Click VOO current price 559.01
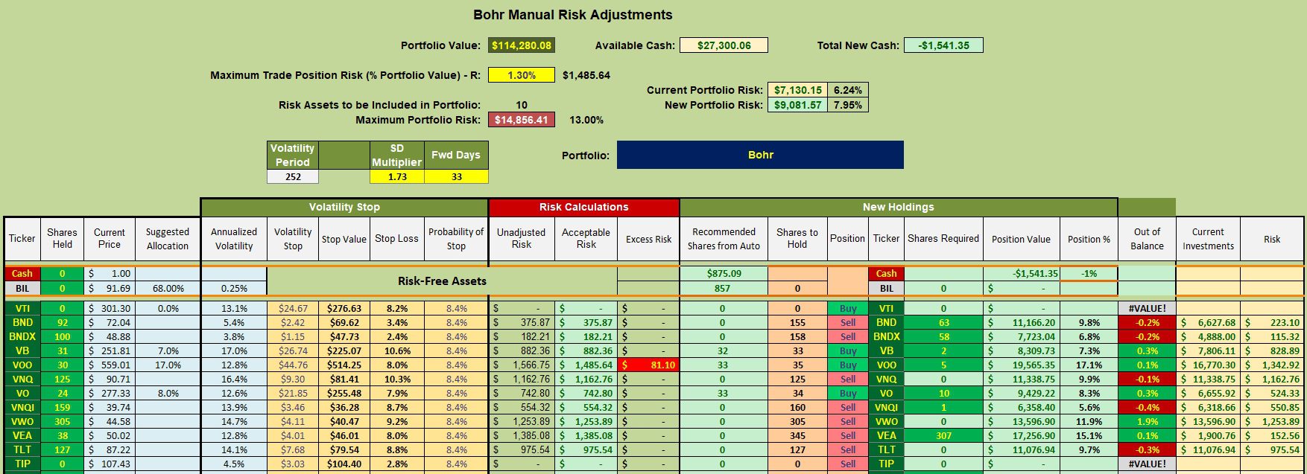Screen dimensions: 1307x474 pyautogui.click(x=110, y=365)
